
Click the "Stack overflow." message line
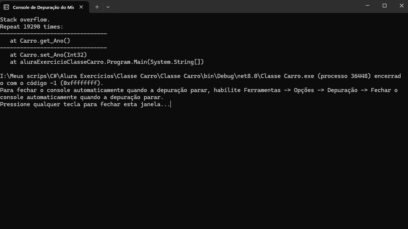coord(25,20)
